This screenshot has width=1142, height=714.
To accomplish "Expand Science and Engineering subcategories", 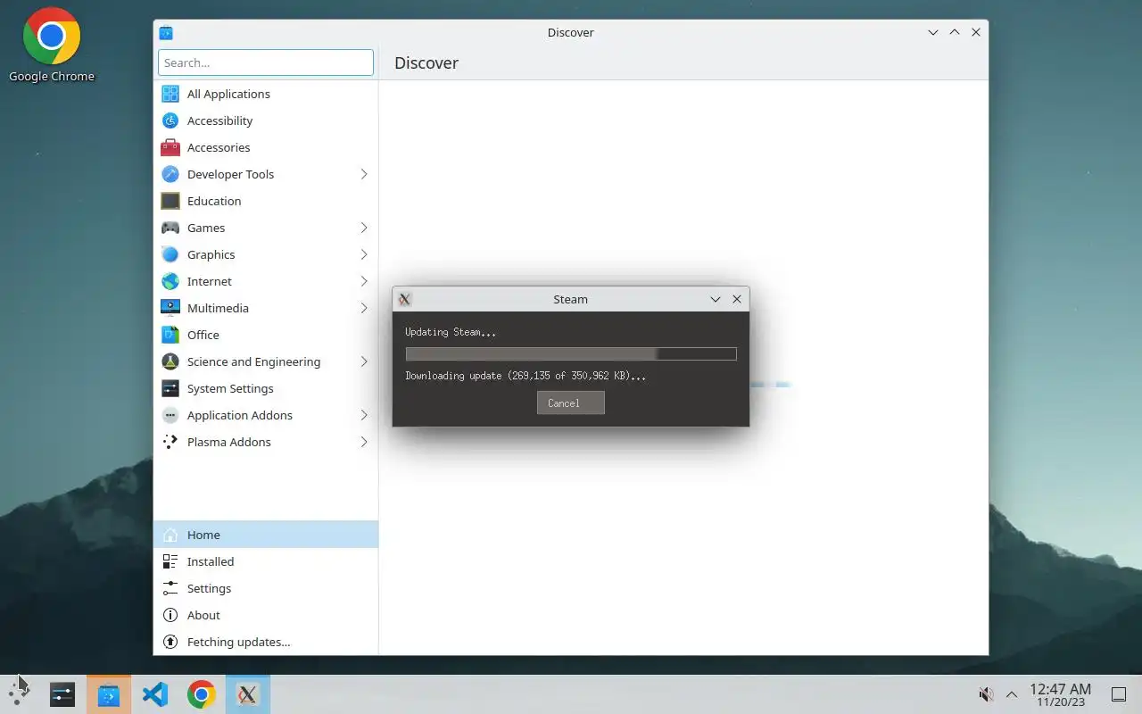I will point(364,361).
